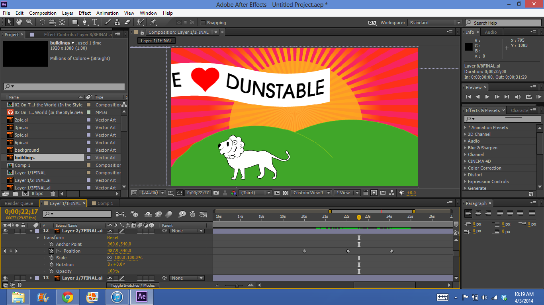The height and width of the screenshot is (305, 544).
Task: Switch to the Render Queue tab
Action: [x=19, y=203]
